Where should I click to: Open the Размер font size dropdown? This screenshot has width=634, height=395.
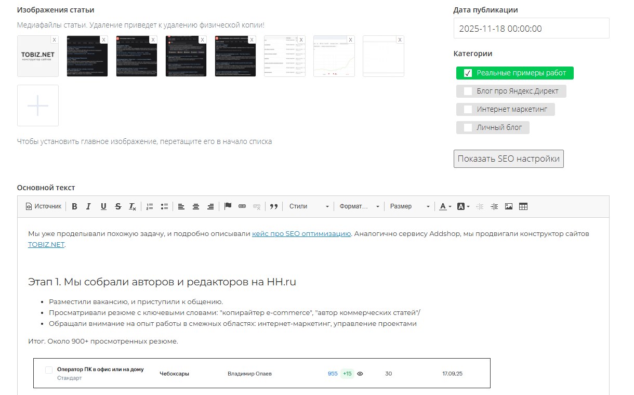click(x=410, y=206)
